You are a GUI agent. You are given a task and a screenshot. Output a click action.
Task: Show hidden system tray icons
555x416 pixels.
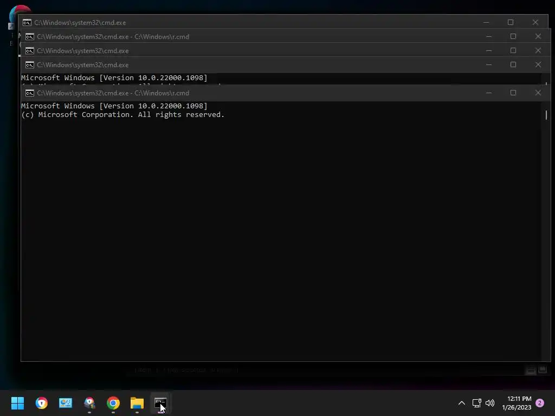[x=462, y=403]
